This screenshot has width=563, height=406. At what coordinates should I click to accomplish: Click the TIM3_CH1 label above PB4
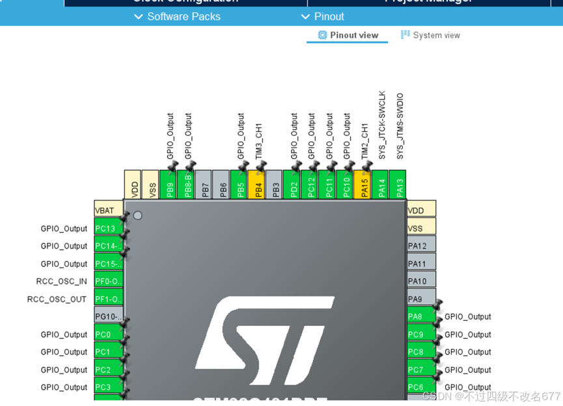coord(259,141)
